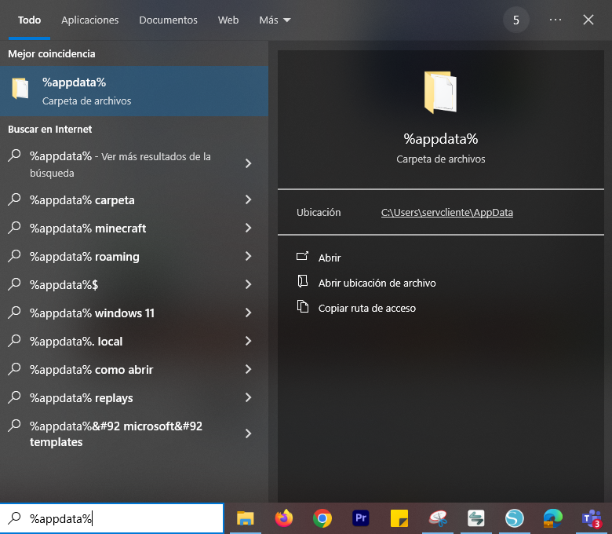The image size is (612, 534).
Task: Choose Copiar ruta de acceso
Action: (366, 308)
